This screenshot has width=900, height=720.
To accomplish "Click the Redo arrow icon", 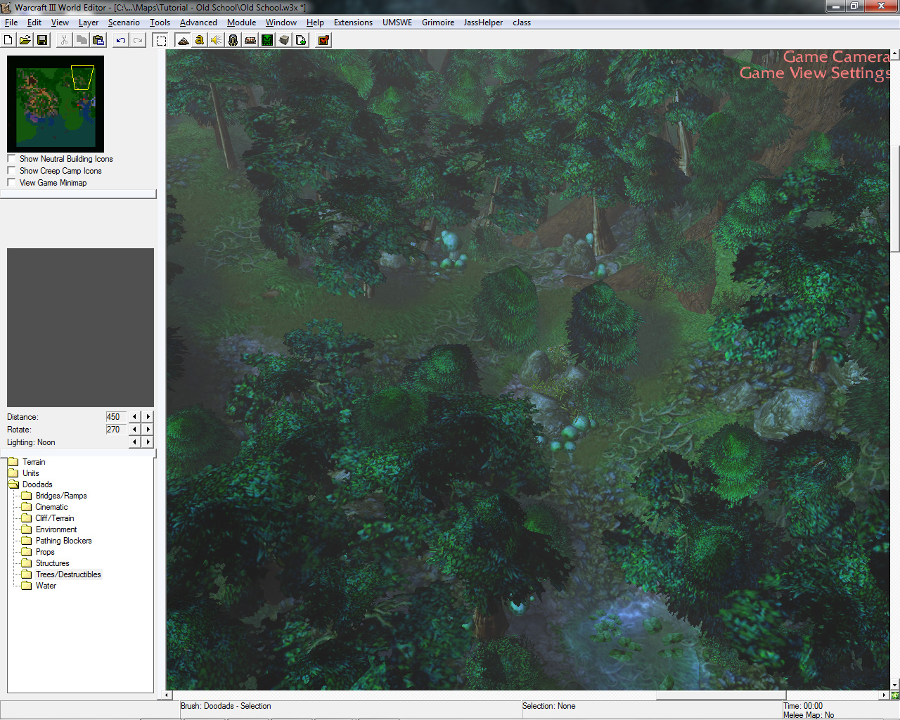I will [138, 40].
